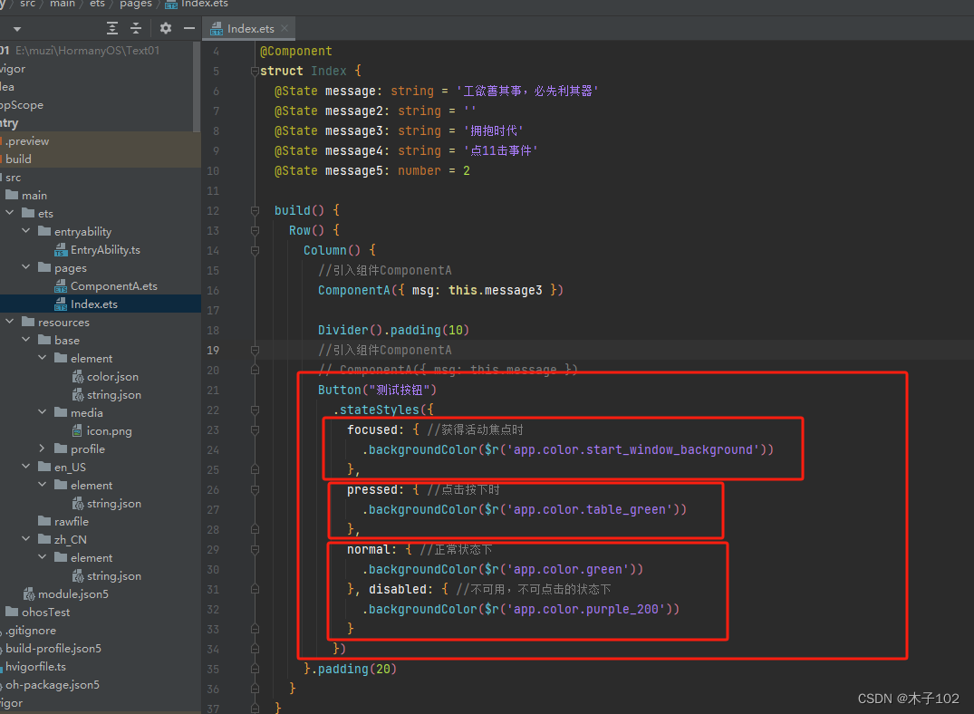This screenshot has height=714, width=974.
Task: Close the Index.ets editor tab
Action: tap(284, 28)
